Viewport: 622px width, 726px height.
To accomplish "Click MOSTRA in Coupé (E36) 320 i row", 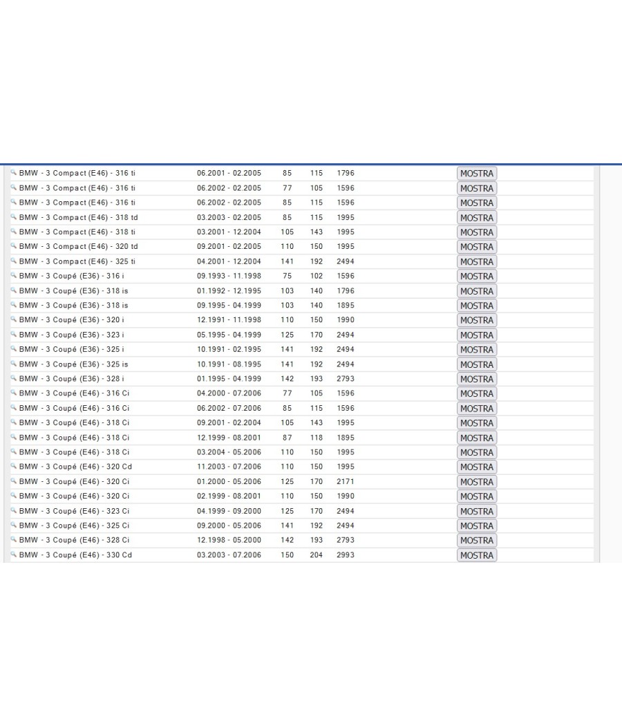I will pos(477,320).
